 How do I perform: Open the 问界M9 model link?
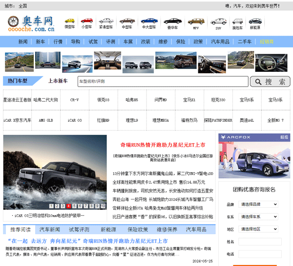click(161, 100)
